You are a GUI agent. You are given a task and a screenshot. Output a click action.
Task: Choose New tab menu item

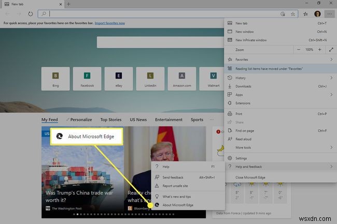tap(280, 23)
